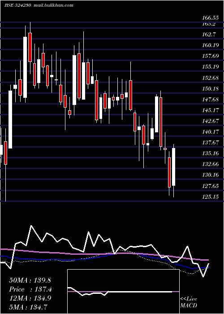Image resolution: width=224 pixels, height=314 pixels.
Task: Click inside the MACD inset chart box
Action: pos(123,292)
